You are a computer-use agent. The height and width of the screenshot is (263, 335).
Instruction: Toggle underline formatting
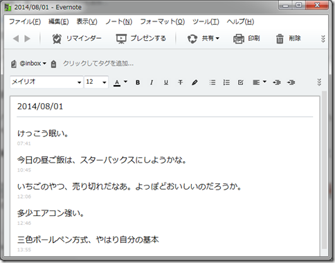166,82
